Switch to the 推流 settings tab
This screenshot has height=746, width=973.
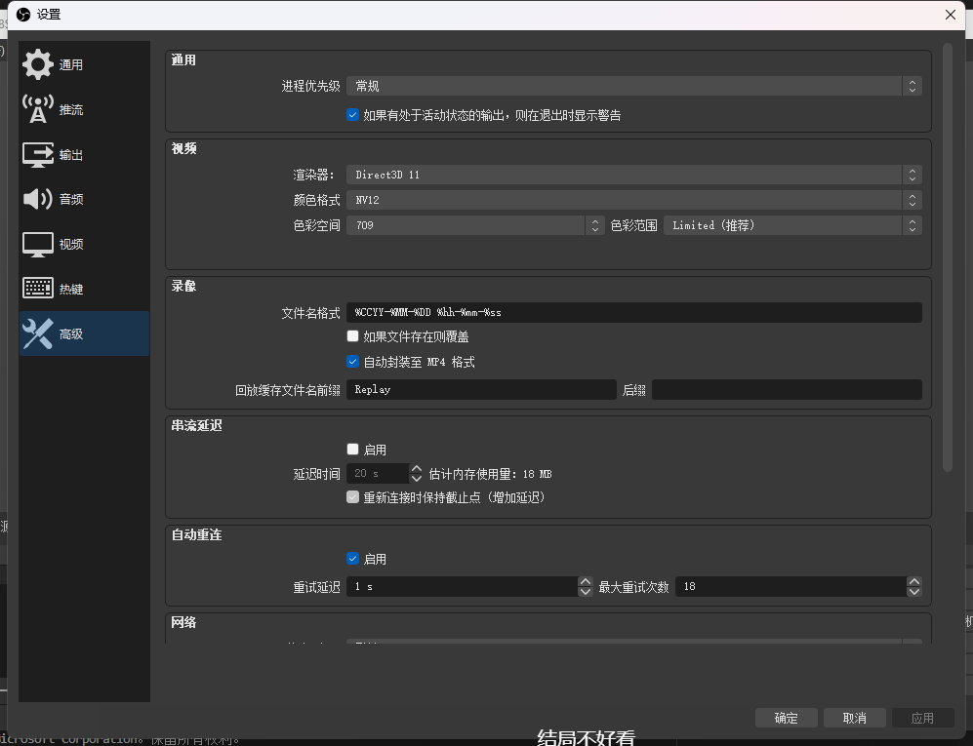[x=71, y=110]
